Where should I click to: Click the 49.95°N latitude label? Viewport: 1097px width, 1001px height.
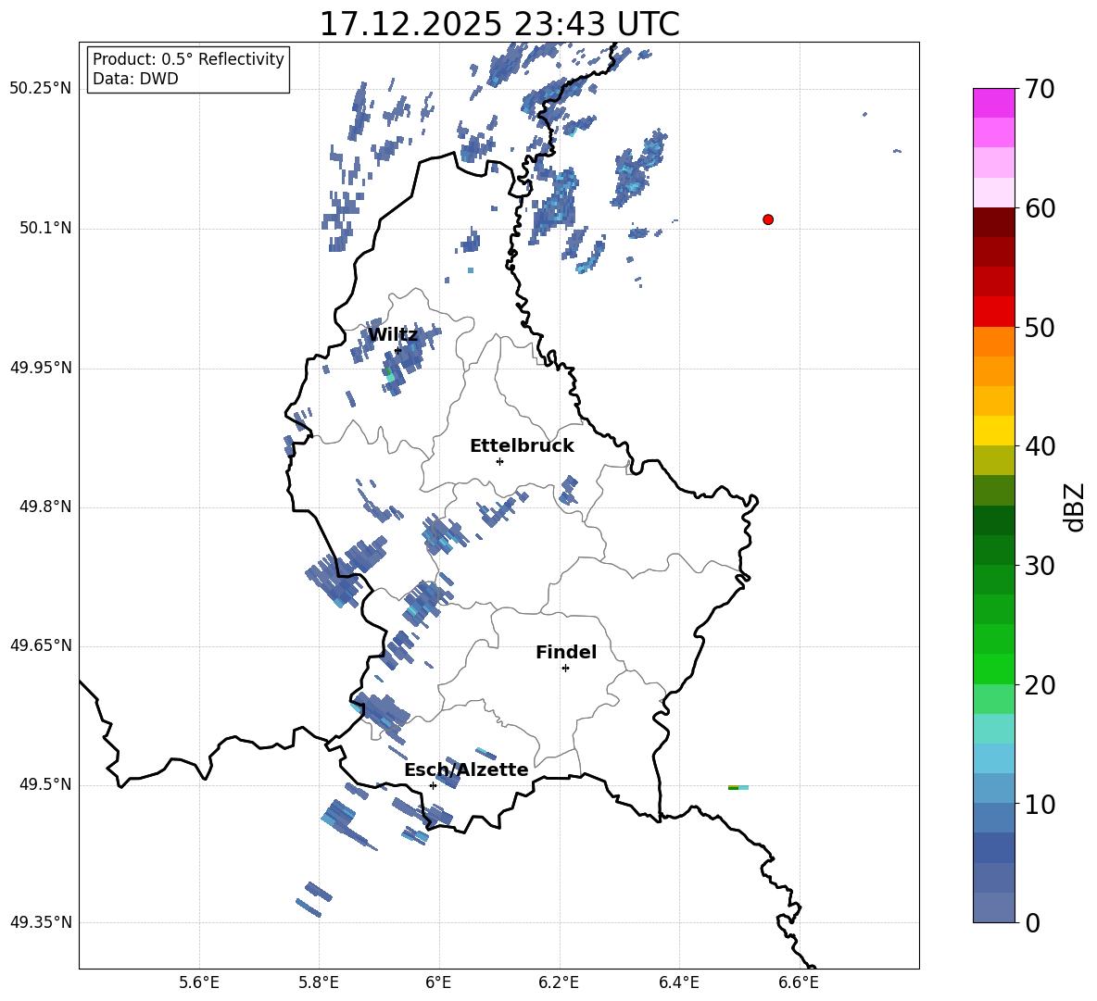click(x=41, y=368)
